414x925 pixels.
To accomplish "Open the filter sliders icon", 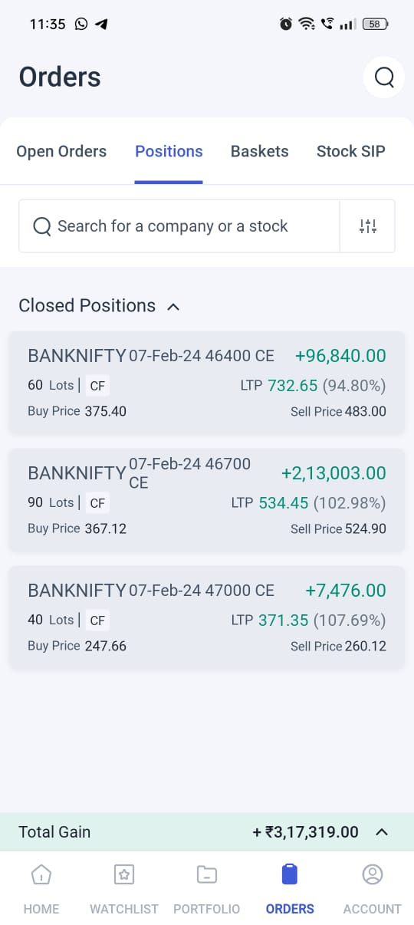I will coord(368,226).
